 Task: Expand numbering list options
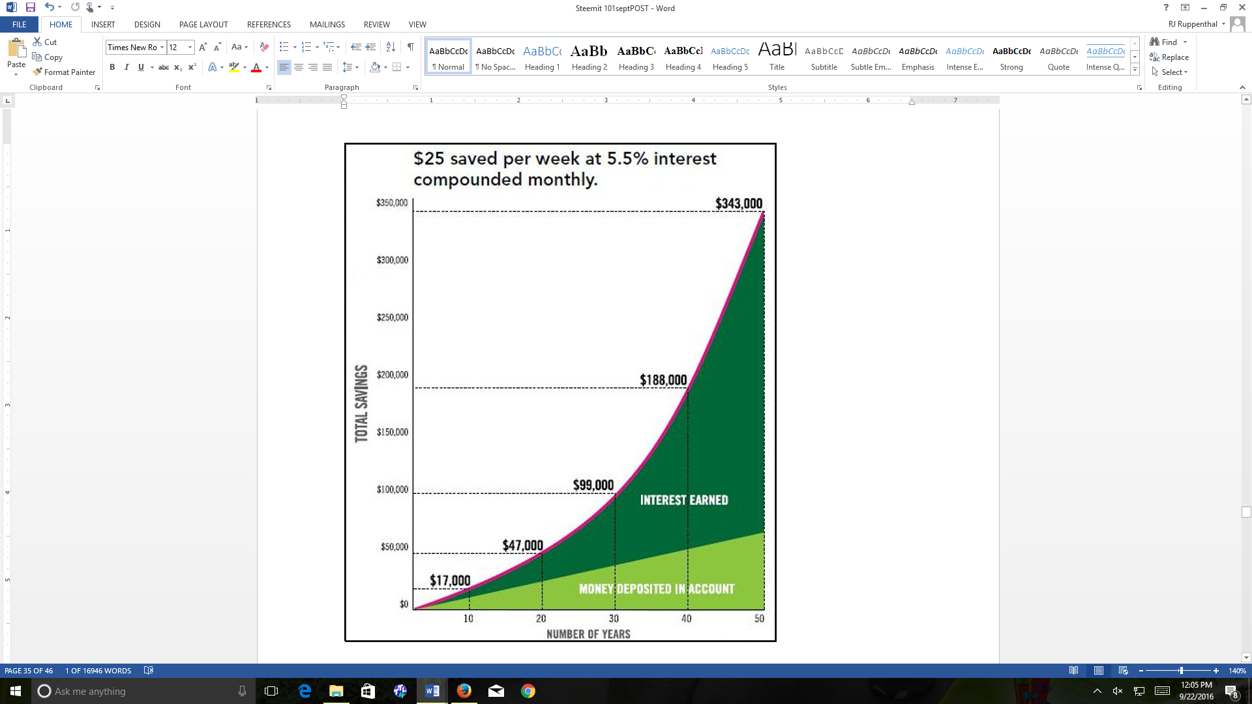[317, 47]
